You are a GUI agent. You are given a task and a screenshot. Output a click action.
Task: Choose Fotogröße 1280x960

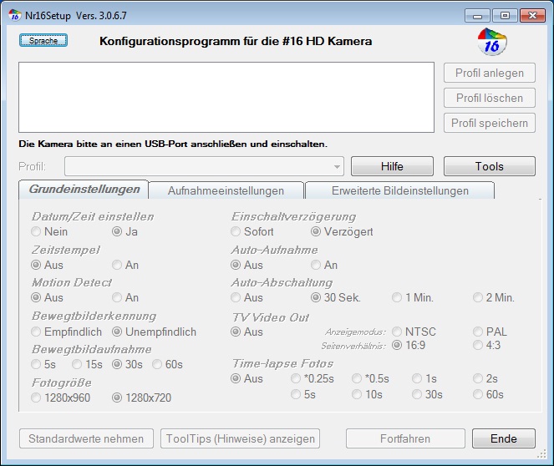click(61, 398)
